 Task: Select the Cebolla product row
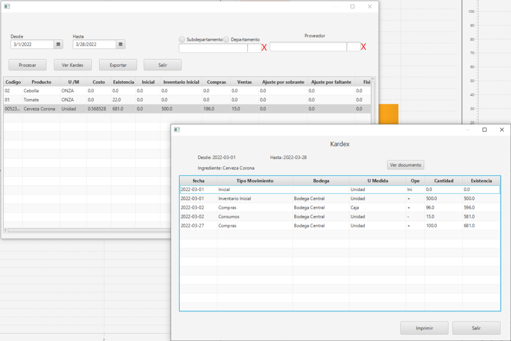click(187, 91)
